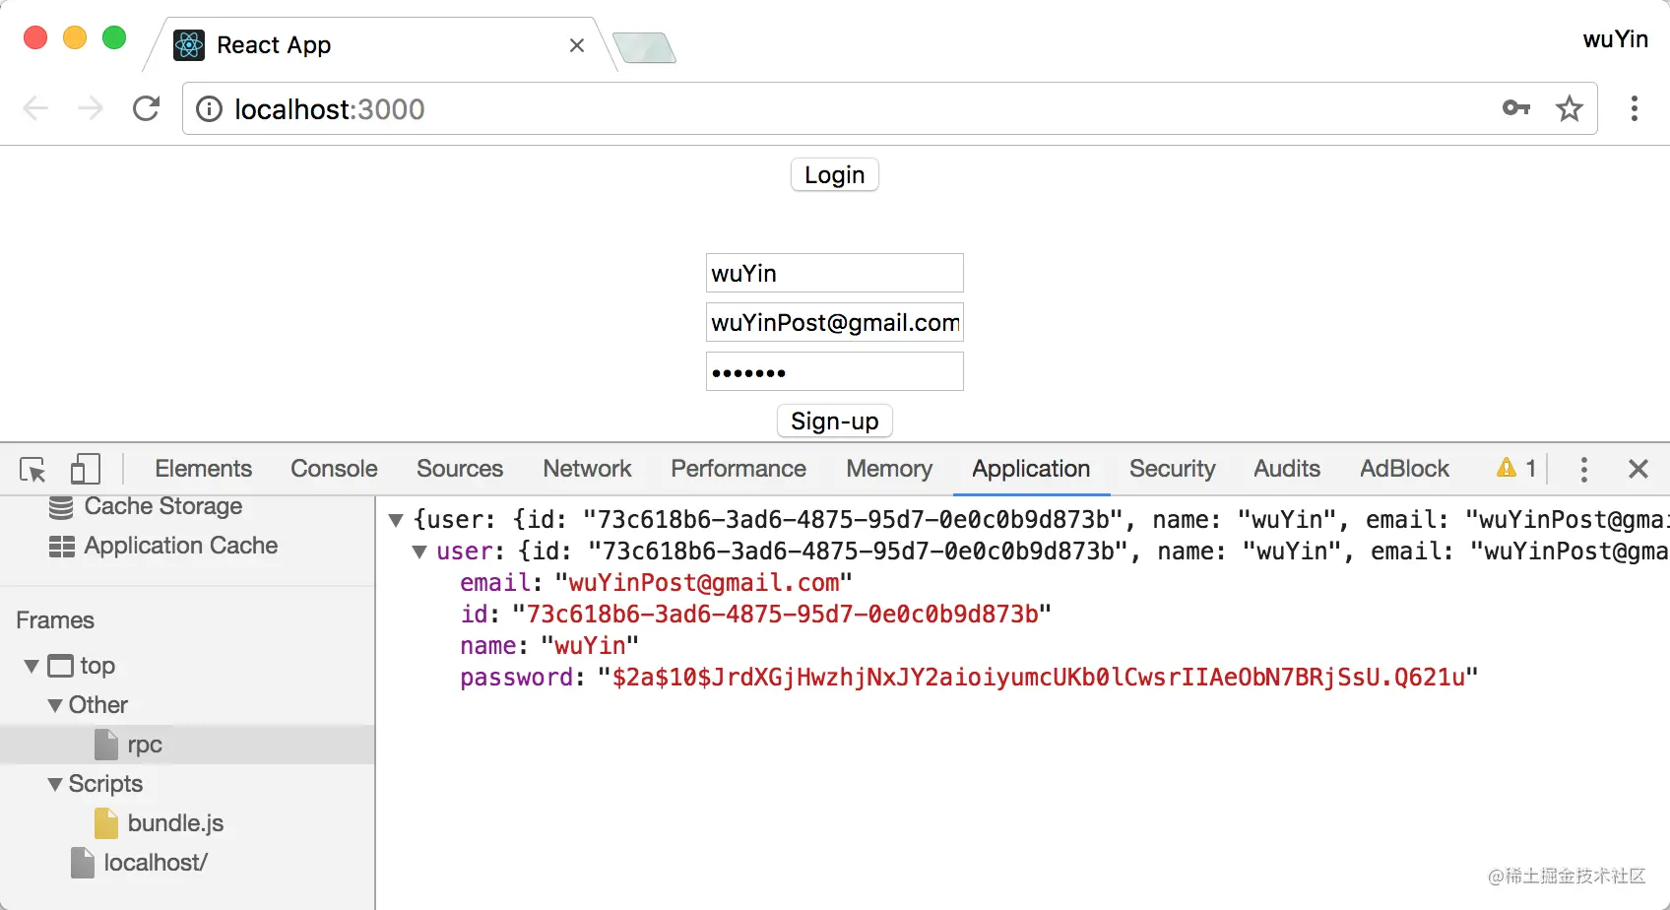Viewport: 1670px width, 910px height.
Task: Collapse the top frame tree node
Action: click(x=32, y=667)
